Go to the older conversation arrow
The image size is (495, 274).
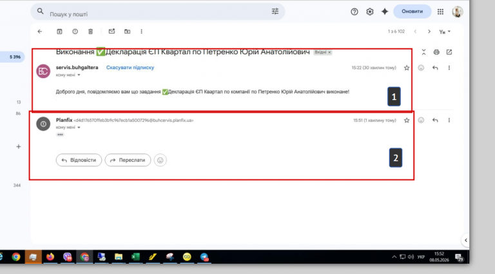coord(429,32)
